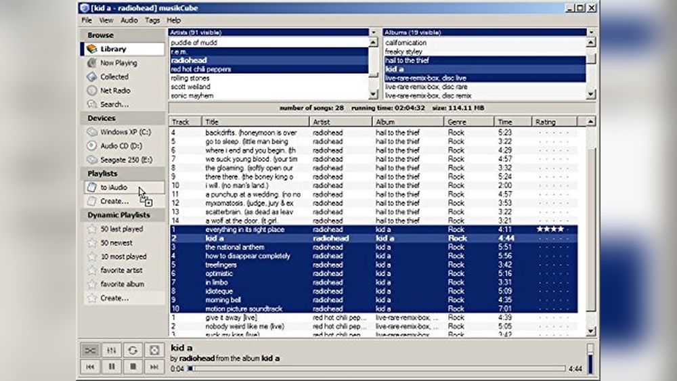Select artist 'sonic mayhem'
This screenshot has width=677, height=381.
269,96
